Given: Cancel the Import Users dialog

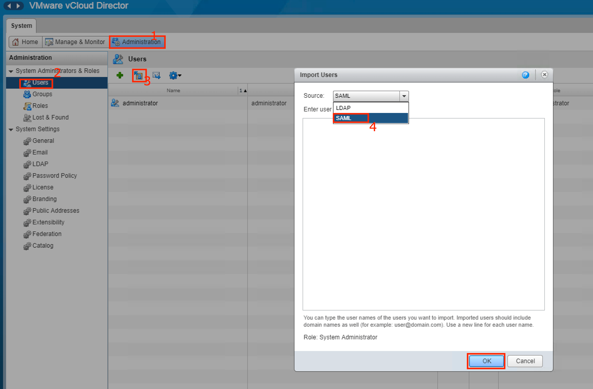Looking at the screenshot, I should [525, 361].
